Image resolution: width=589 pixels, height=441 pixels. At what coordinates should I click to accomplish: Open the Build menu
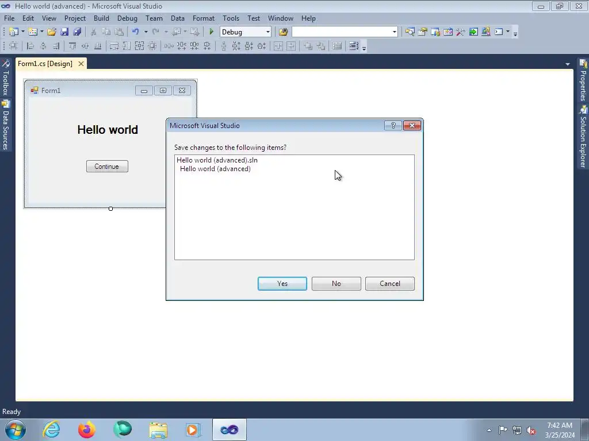[x=101, y=18]
